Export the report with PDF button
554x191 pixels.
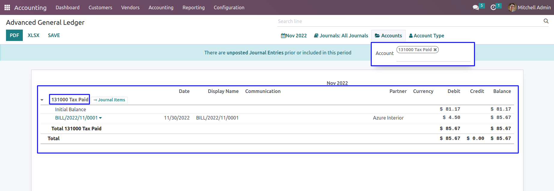(14, 35)
